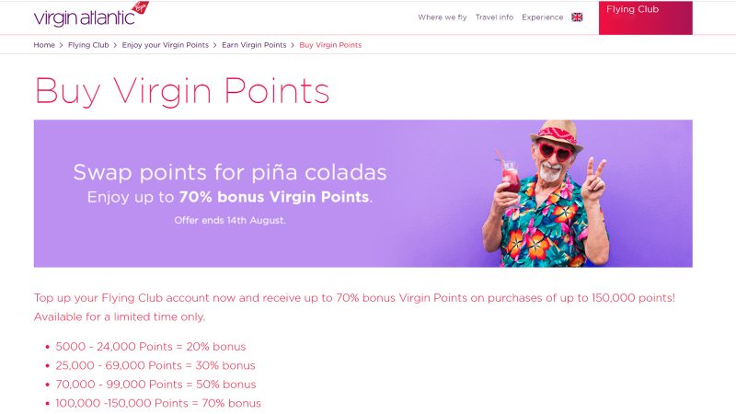Open the Flying Club breadcrumb link
Screen dimensions: 736x414
click(88, 45)
